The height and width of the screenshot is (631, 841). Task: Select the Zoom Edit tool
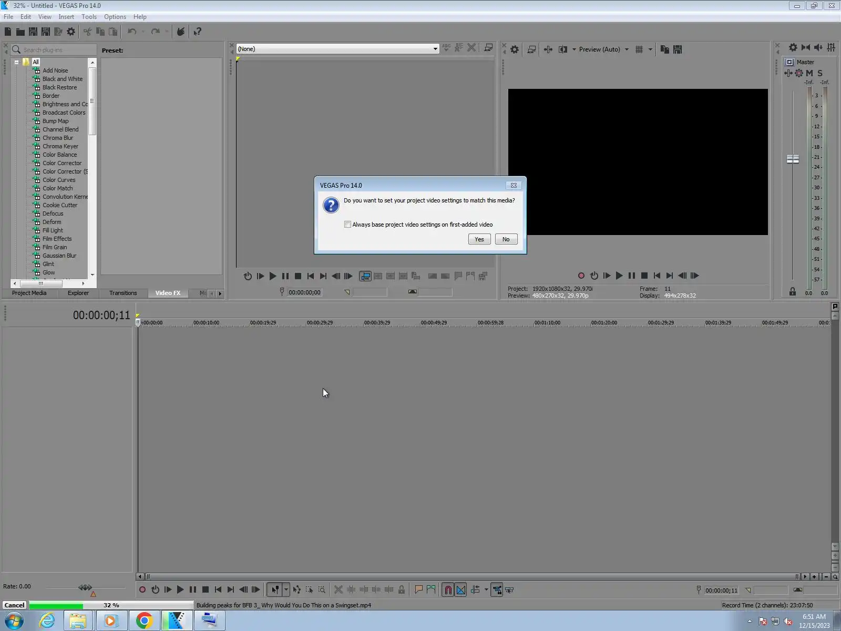point(322,590)
